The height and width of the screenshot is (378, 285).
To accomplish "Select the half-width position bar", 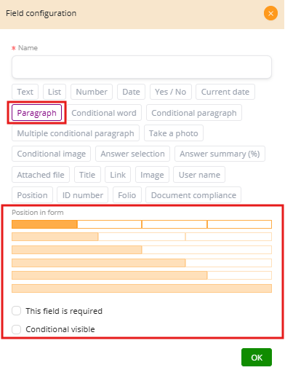I will point(77,250).
